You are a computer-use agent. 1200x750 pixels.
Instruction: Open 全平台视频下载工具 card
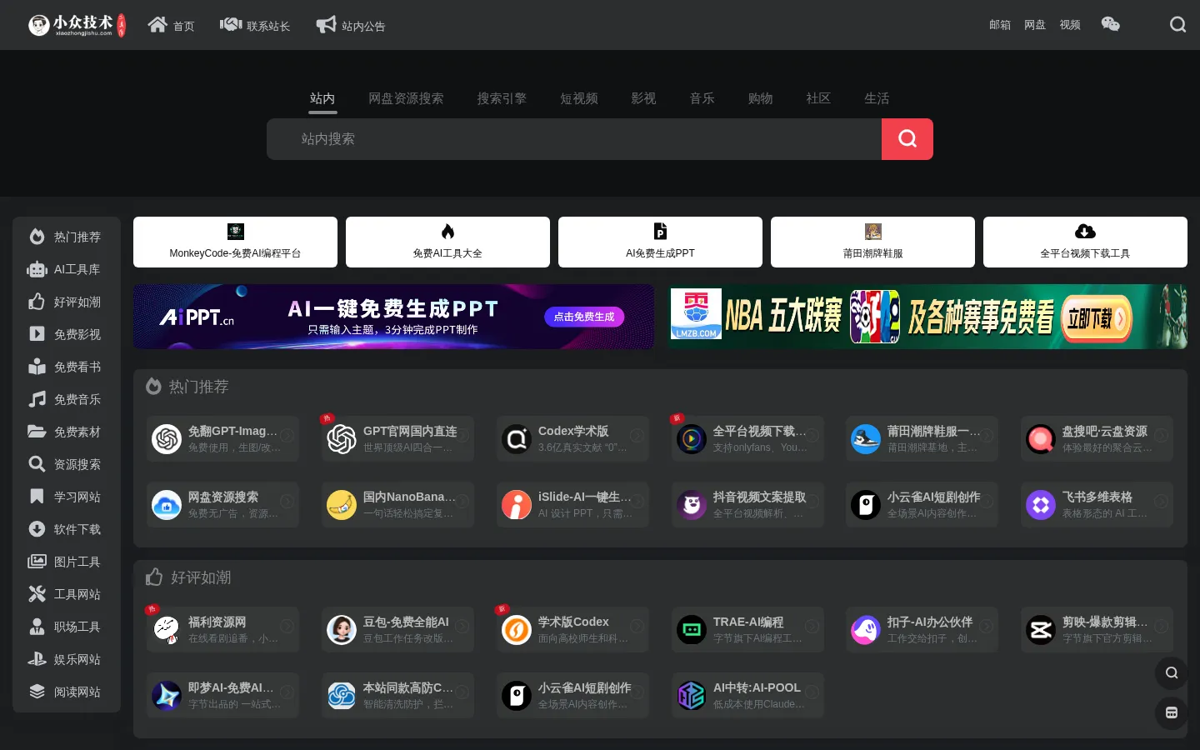pos(1085,242)
